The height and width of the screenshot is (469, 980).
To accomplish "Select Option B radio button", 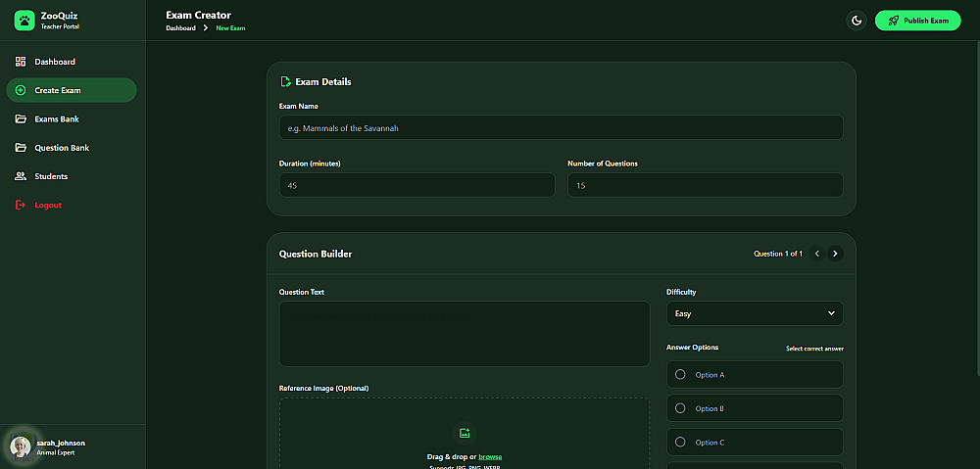I will coord(680,408).
